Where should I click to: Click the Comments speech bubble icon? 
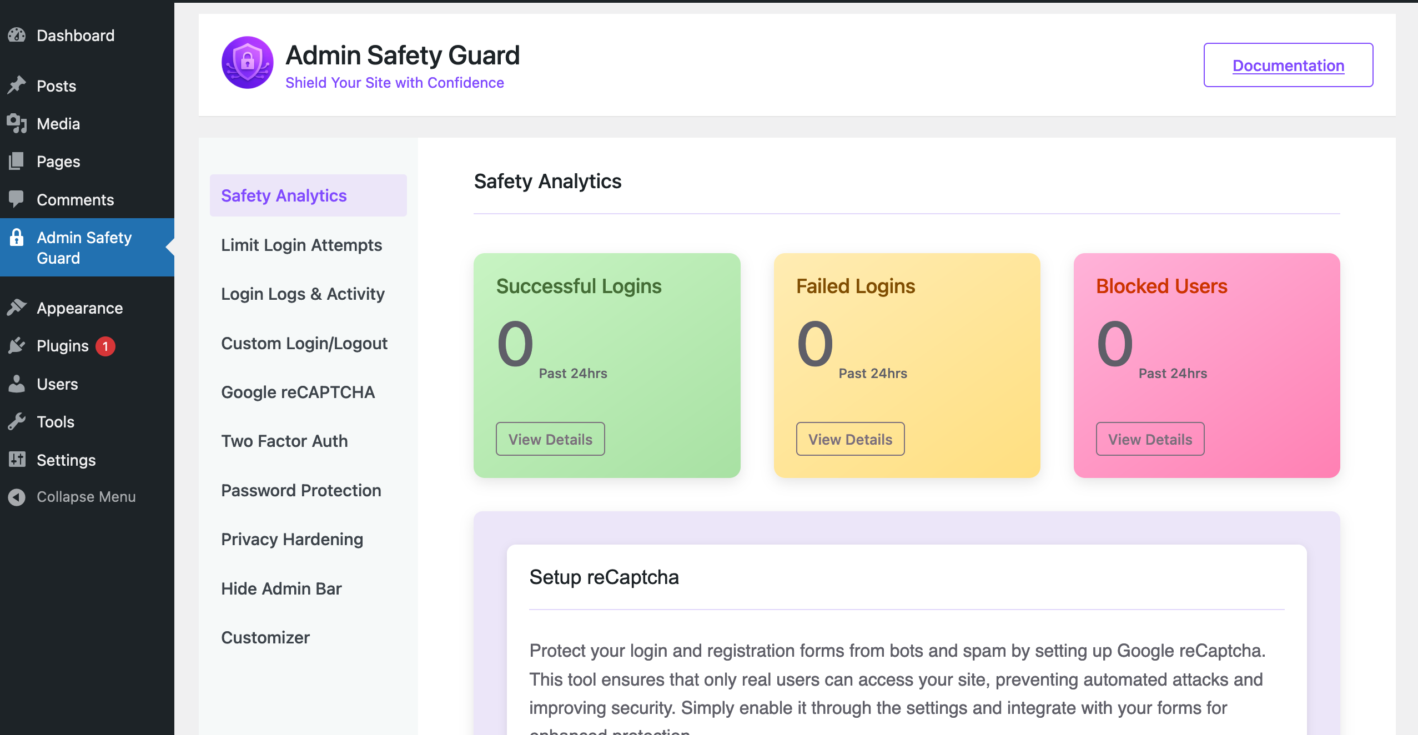point(17,199)
